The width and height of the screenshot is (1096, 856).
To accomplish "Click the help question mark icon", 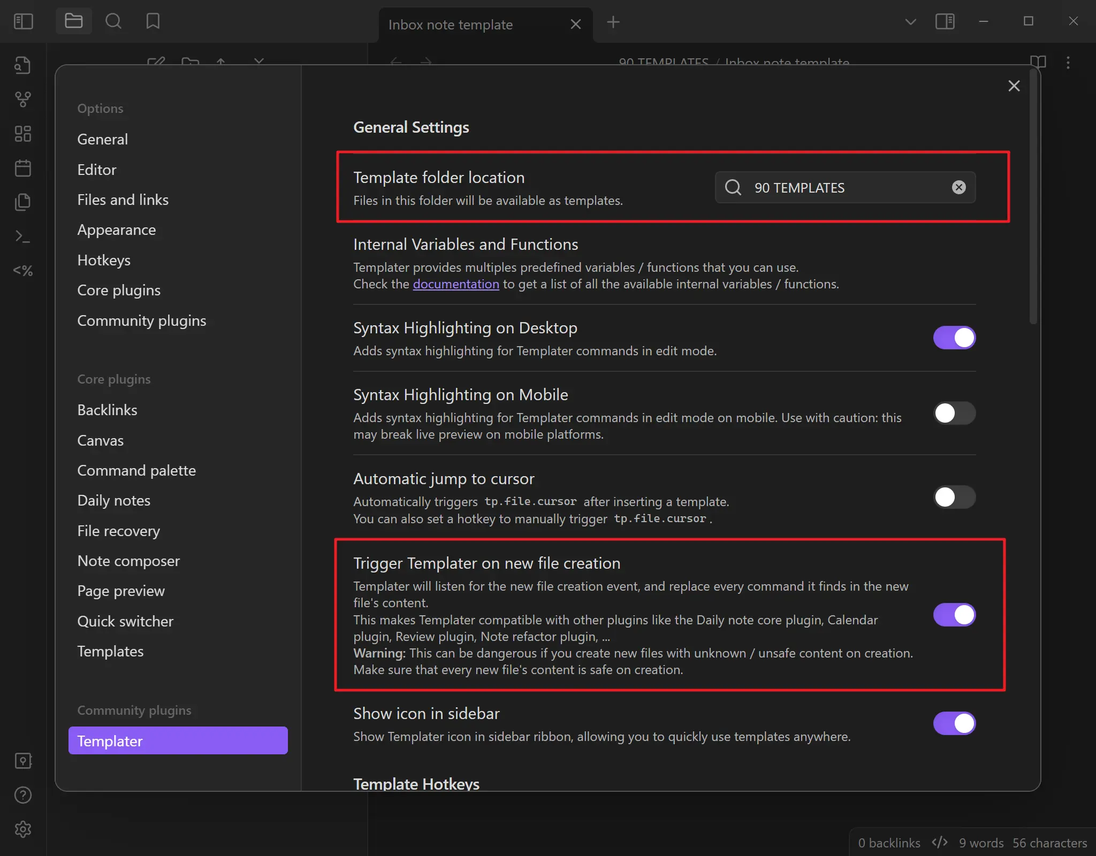I will pyautogui.click(x=22, y=795).
